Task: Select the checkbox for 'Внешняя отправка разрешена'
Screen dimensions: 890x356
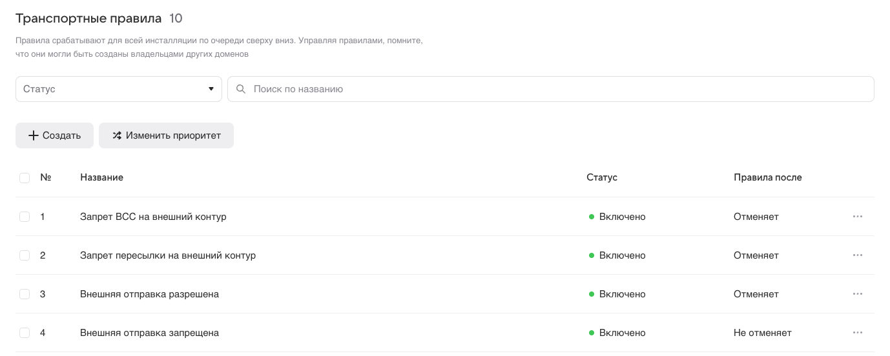Action: pos(25,294)
